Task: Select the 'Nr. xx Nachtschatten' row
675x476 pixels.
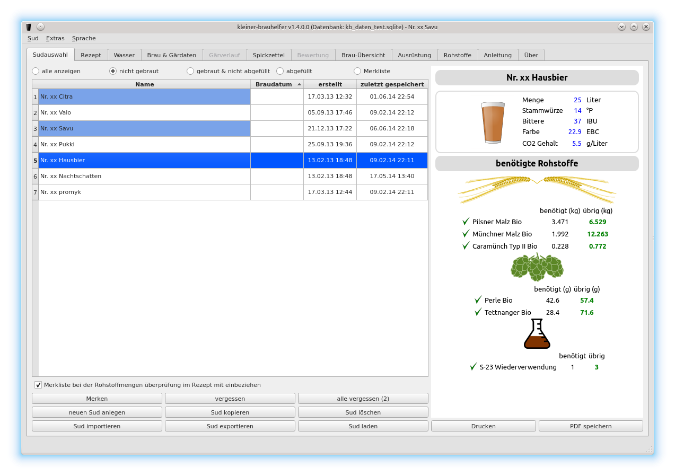Action: 144,176
